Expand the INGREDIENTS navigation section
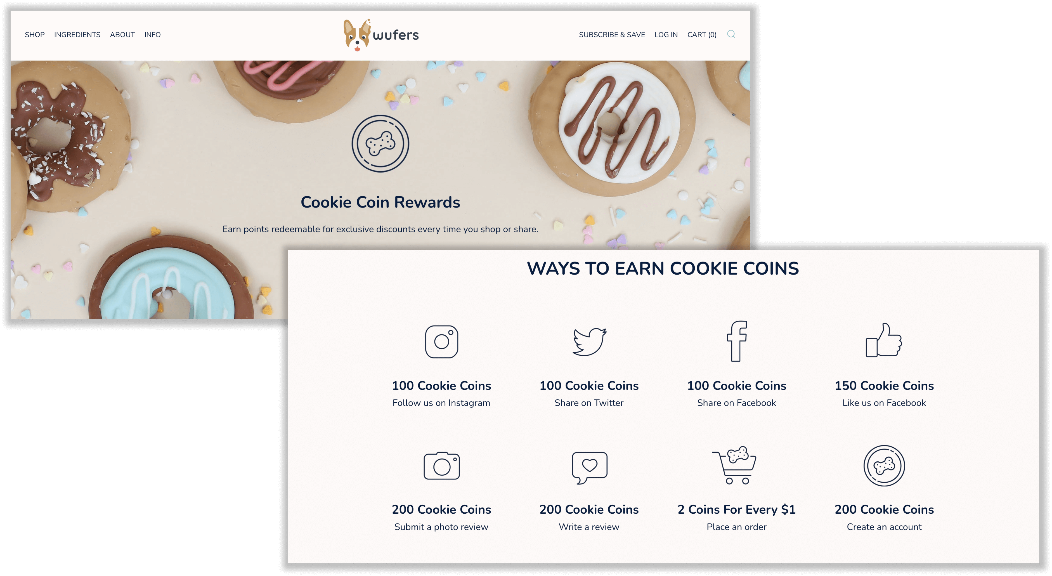Image resolution: width=1052 pixels, height=576 pixels. click(x=77, y=35)
